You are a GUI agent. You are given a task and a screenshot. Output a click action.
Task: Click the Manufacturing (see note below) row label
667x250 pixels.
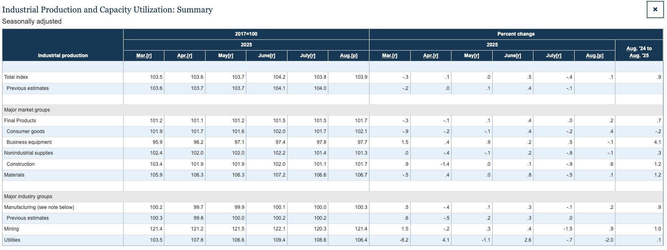pos(39,207)
